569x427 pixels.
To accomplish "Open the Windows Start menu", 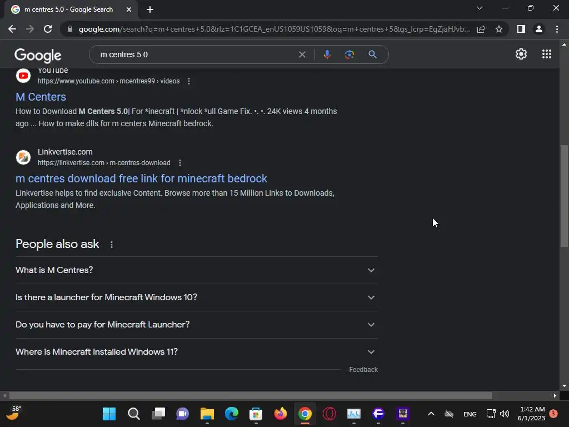I will pos(109,414).
